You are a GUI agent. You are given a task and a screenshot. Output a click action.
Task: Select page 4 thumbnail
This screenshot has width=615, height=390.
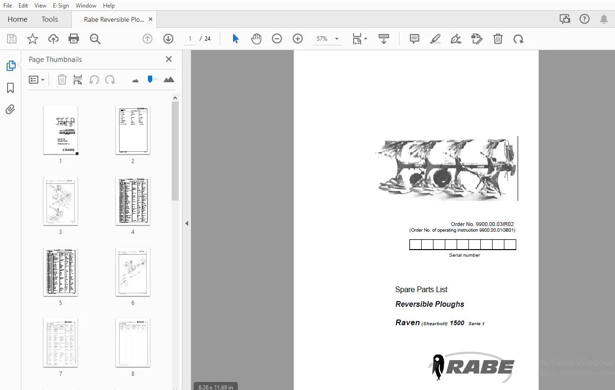click(x=133, y=201)
